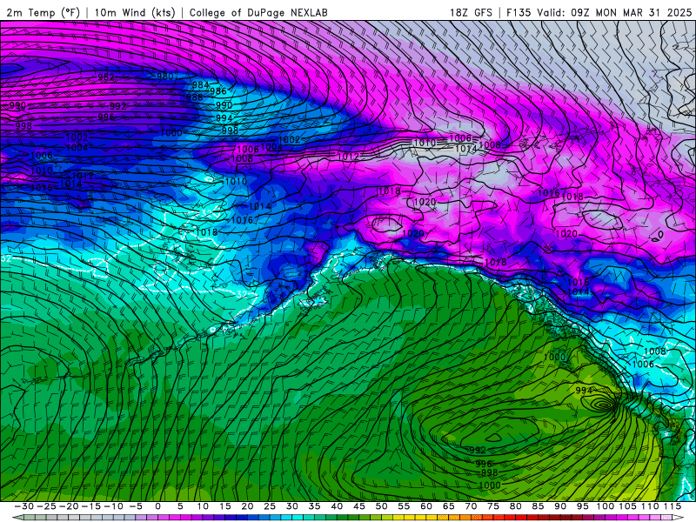
Task: Click the 90 label on the temperature scale
Action: click(560, 506)
